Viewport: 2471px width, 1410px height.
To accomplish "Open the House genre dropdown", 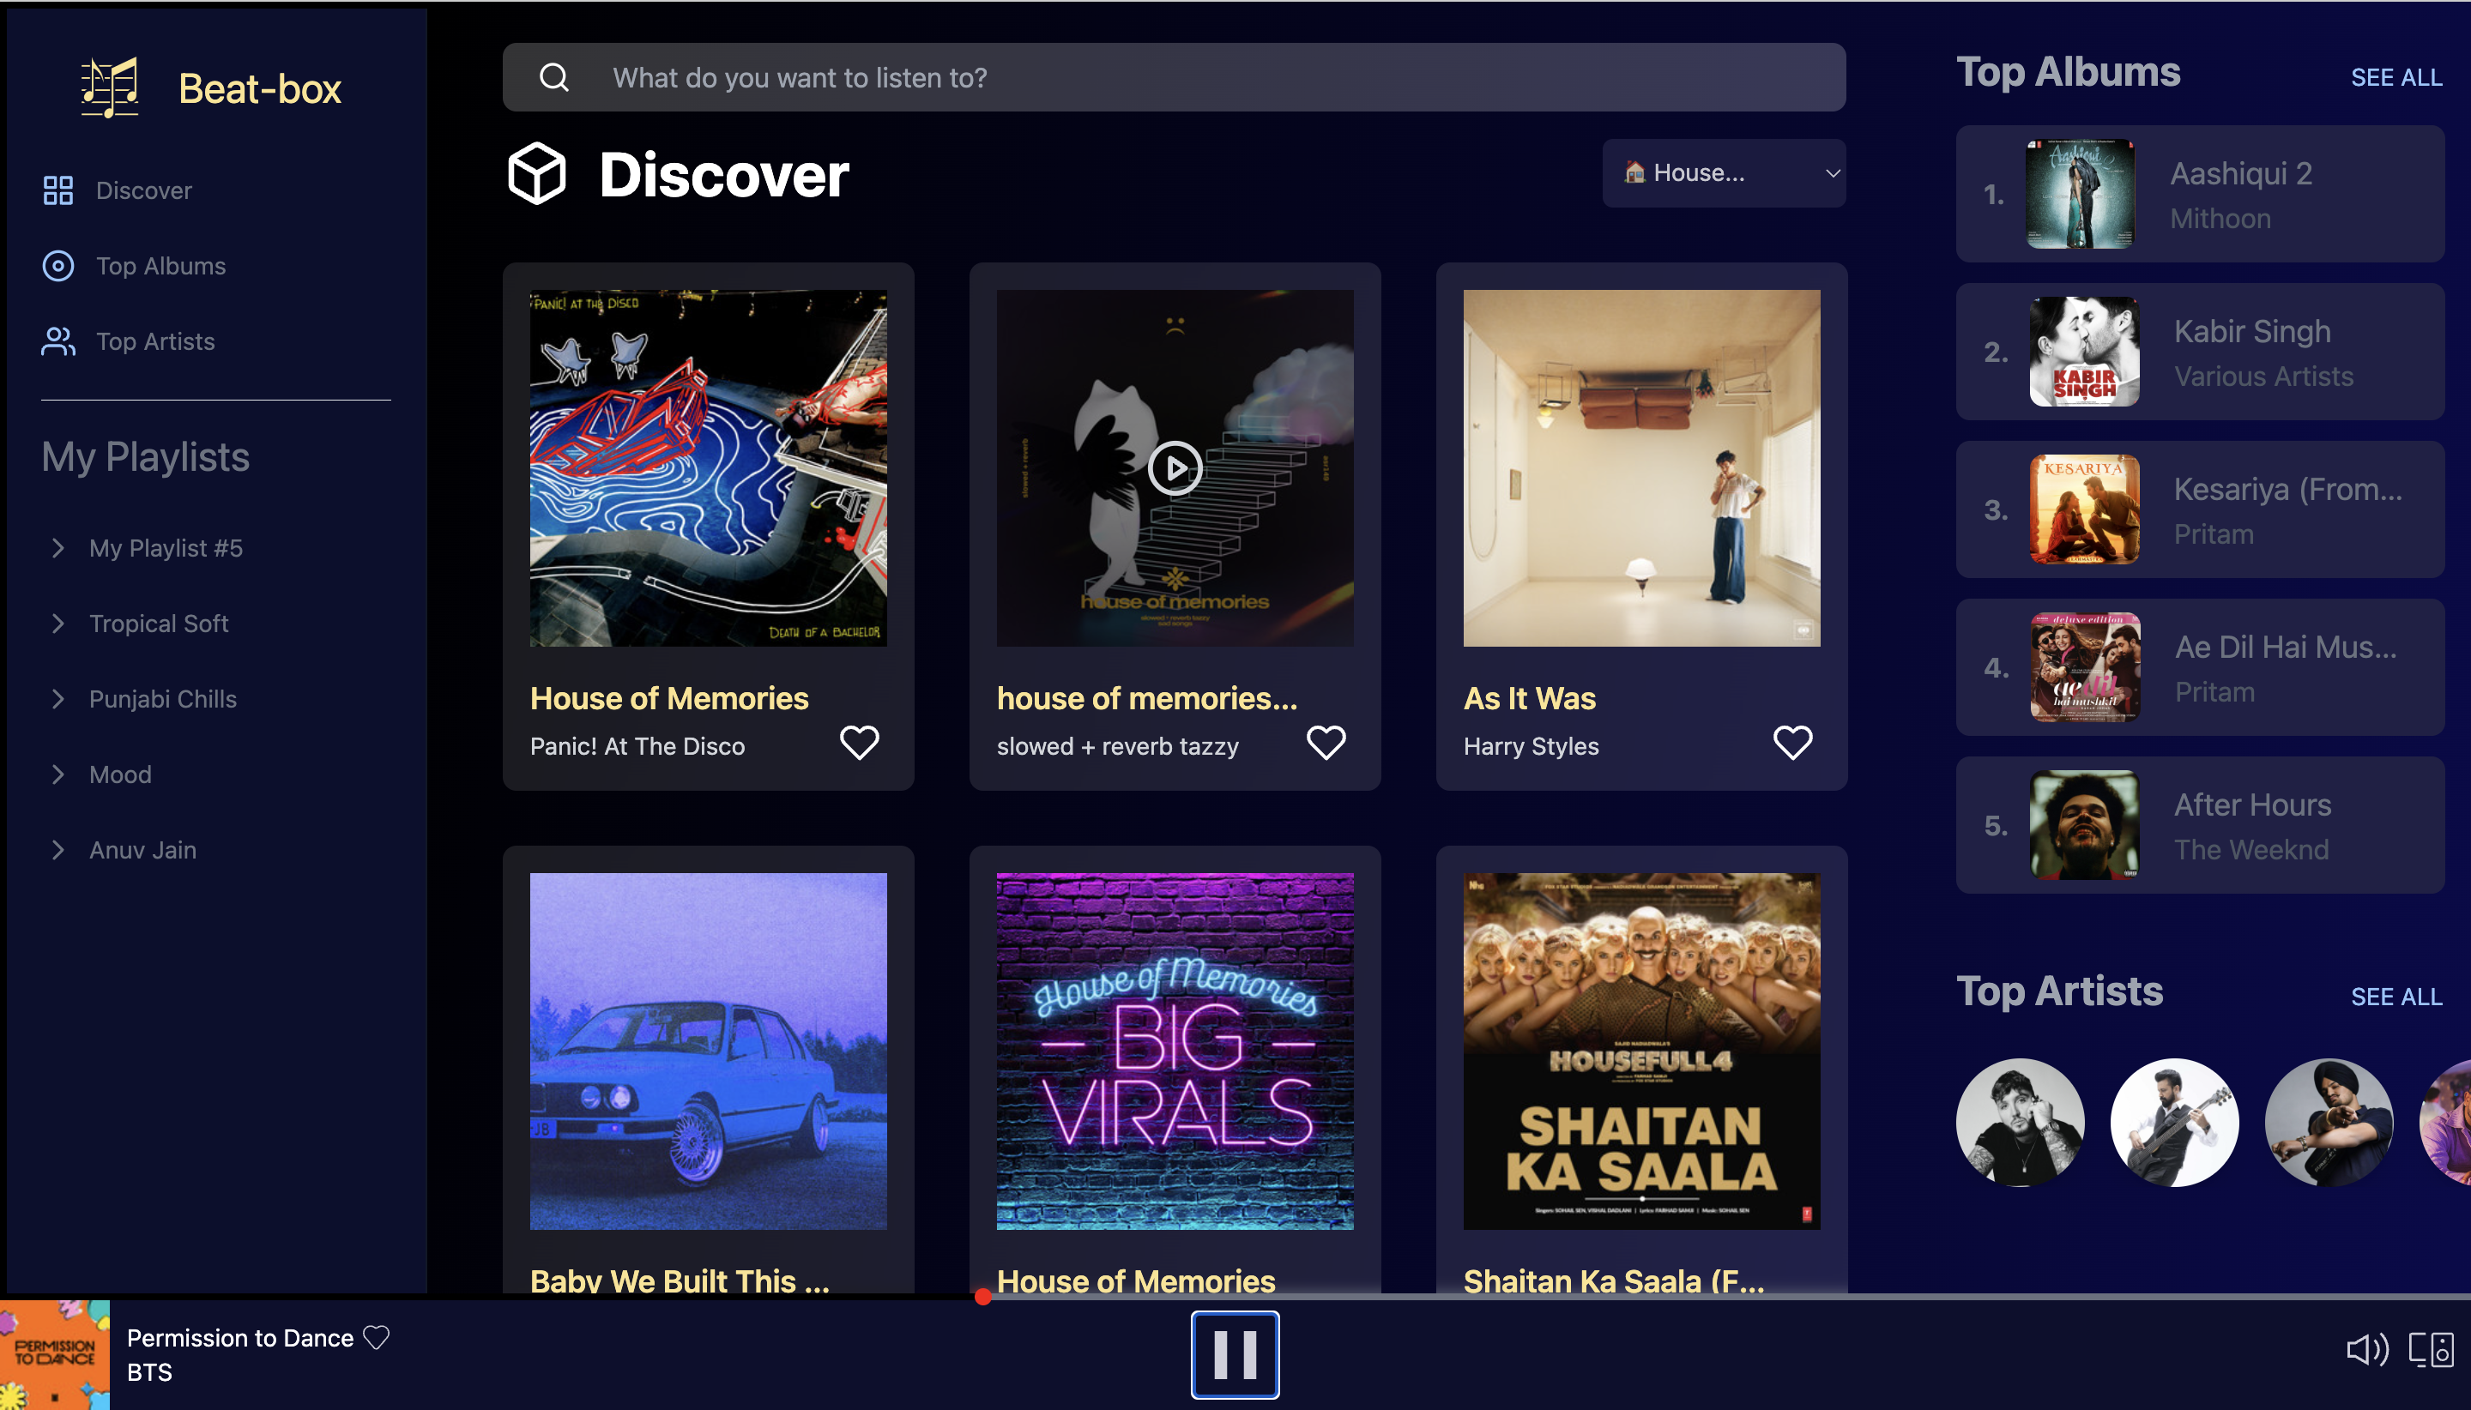I will point(1723,173).
